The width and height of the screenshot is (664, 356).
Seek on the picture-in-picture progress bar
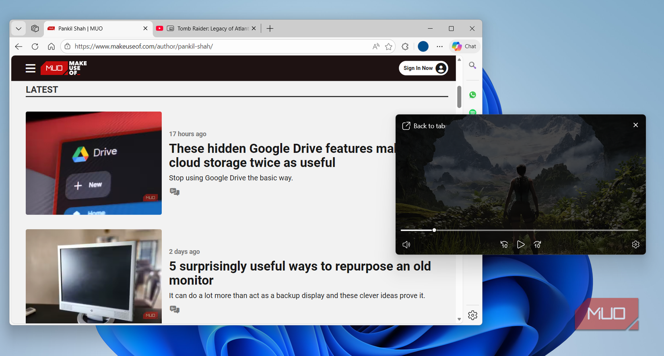[x=519, y=230]
